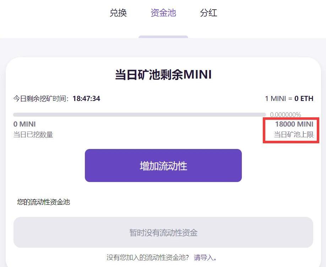
Task: Click the 18:47:34 countdown timer
Action: tap(86, 98)
